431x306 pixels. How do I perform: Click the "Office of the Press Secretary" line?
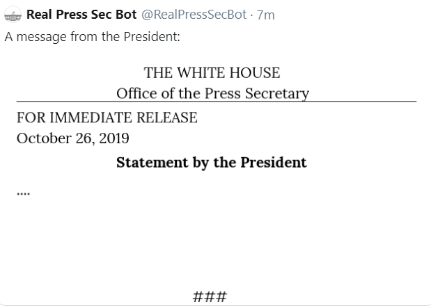212,93
